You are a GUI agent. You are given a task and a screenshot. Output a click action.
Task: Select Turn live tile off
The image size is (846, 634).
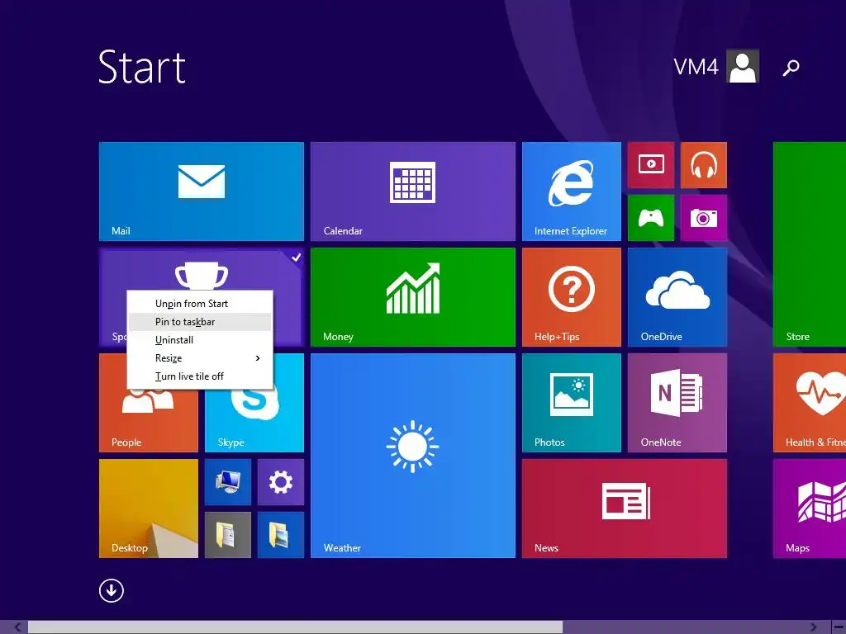point(200,376)
